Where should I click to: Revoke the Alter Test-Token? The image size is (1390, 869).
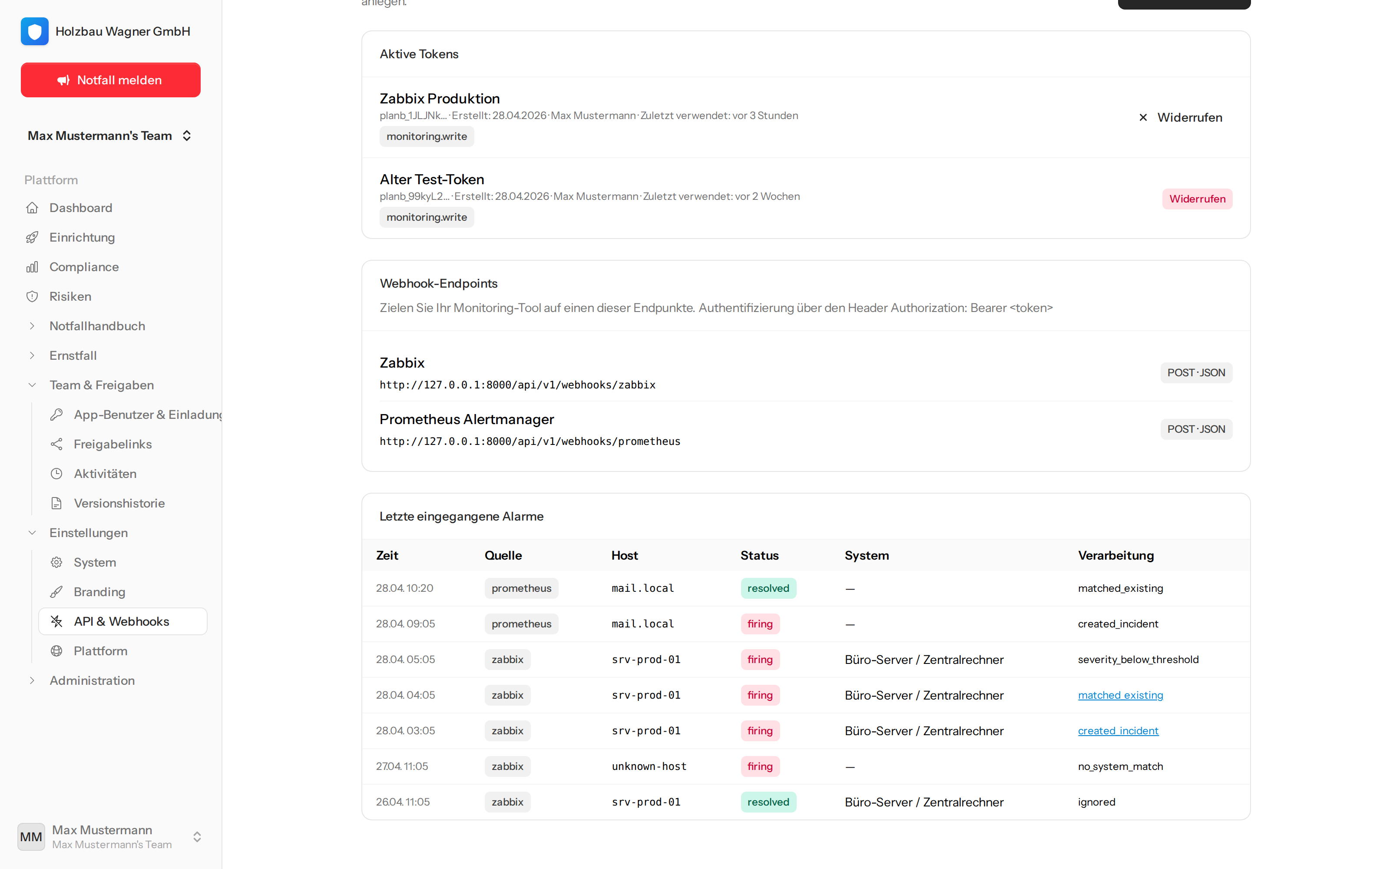pyautogui.click(x=1197, y=199)
